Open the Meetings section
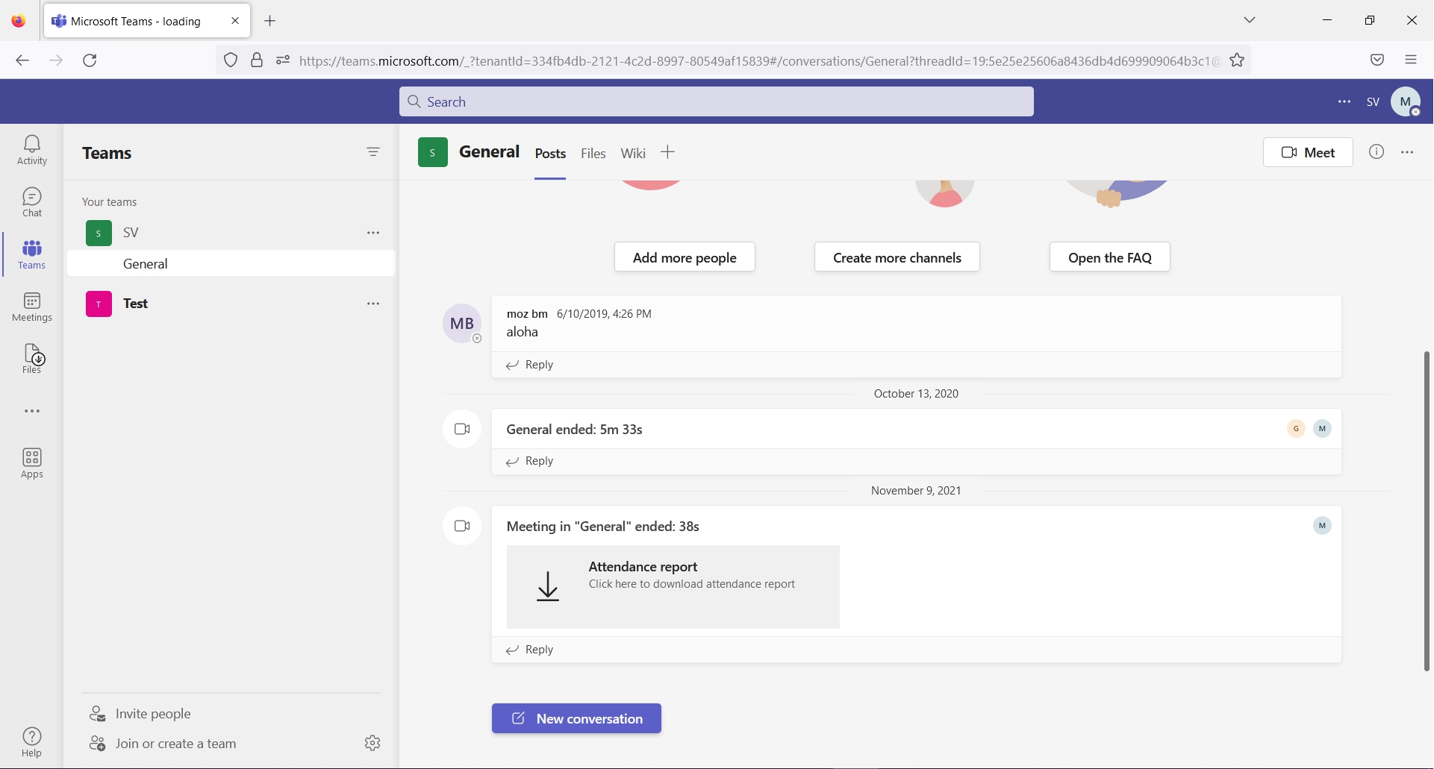The height and width of the screenshot is (769, 1434). [x=31, y=307]
